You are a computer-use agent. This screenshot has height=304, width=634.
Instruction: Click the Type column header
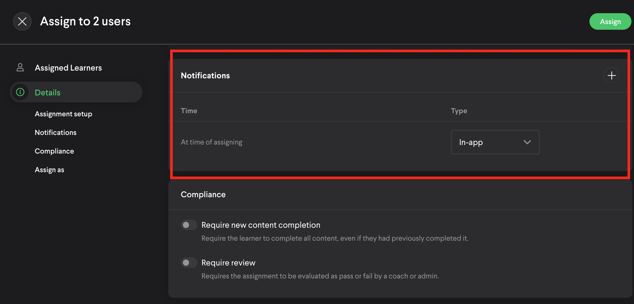(459, 111)
